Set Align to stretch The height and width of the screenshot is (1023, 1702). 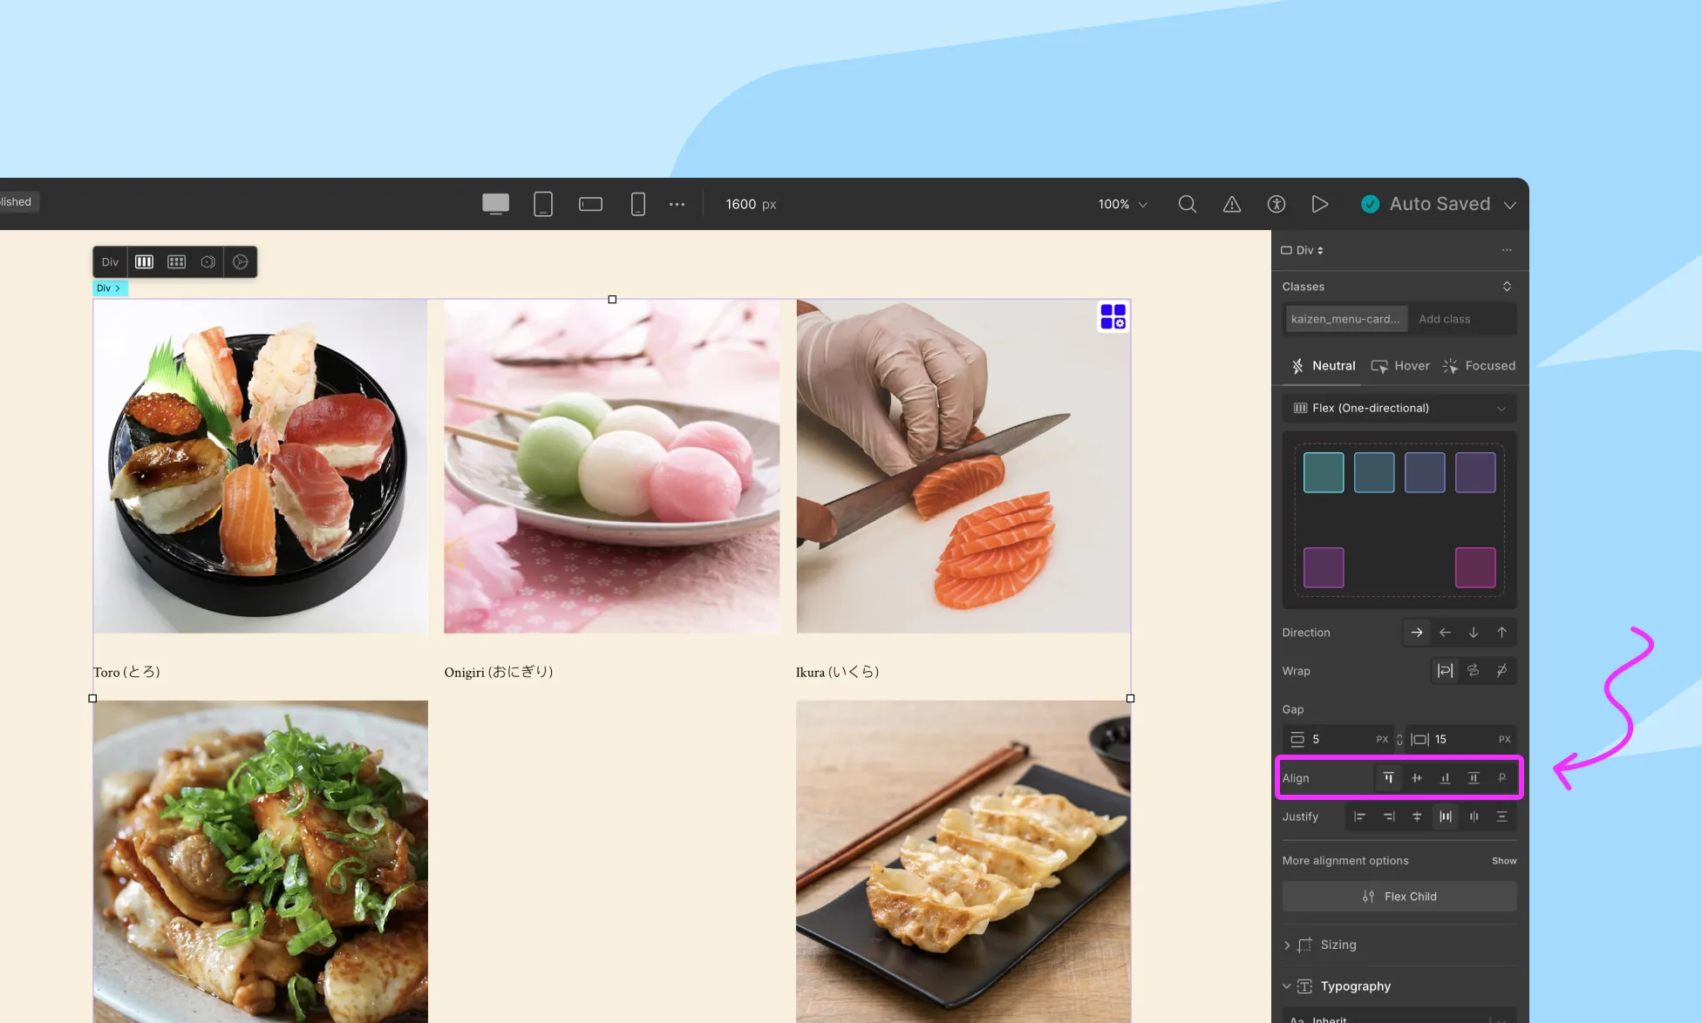tap(1473, 778)
